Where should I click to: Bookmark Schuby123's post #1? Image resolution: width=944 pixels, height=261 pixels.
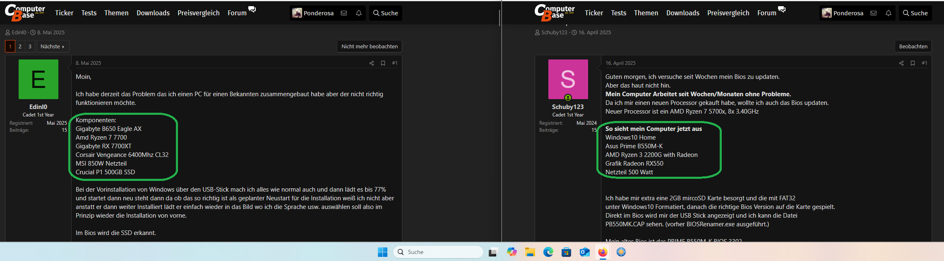click(x=913, y=63)
